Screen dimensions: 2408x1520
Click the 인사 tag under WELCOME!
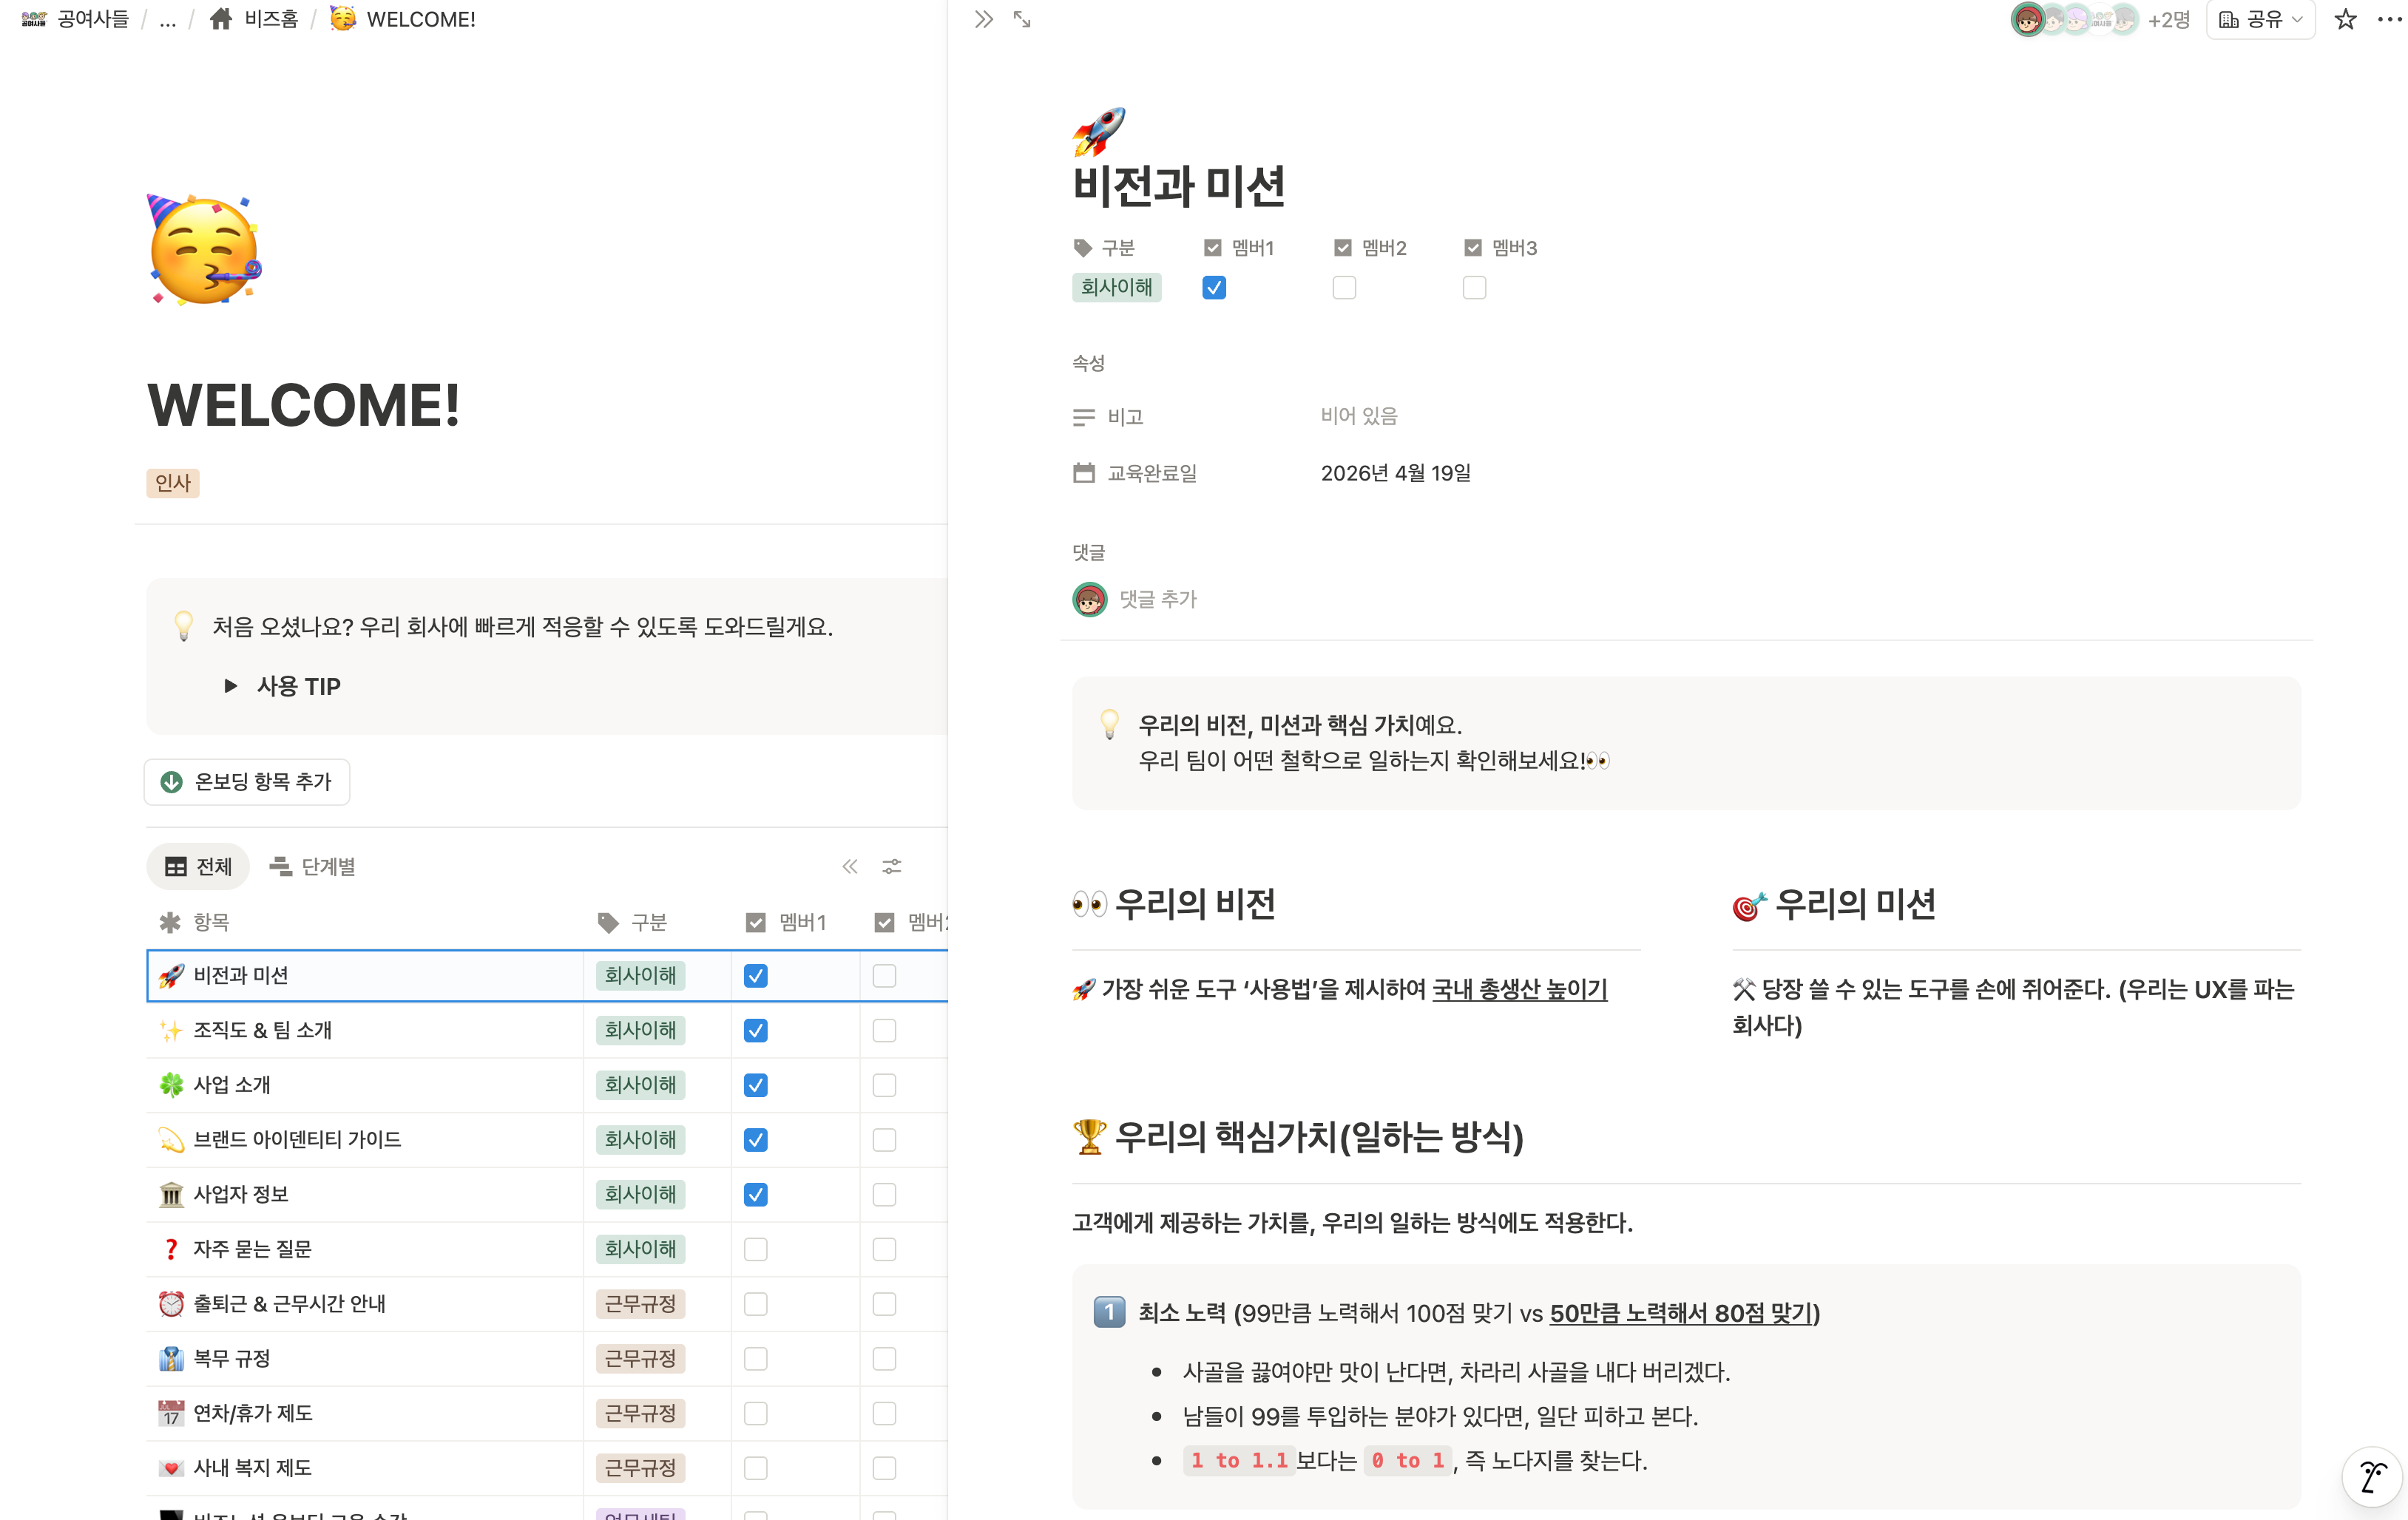(172, 483)
